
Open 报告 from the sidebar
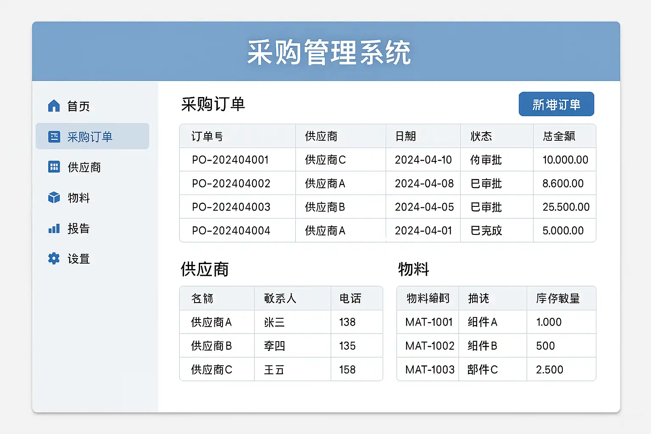point(79,229)
